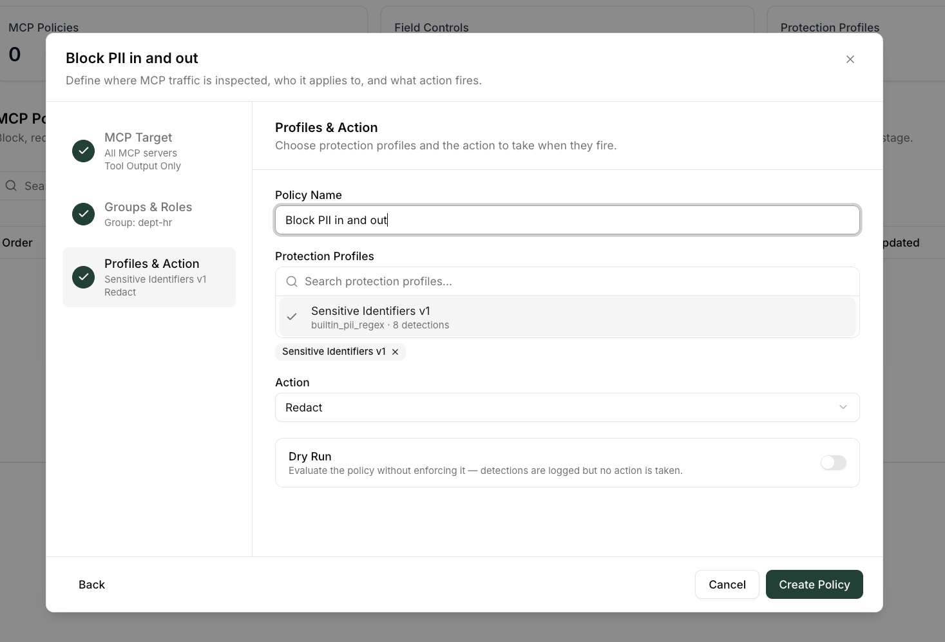Image resolution: width=945 pixels, height=642 pixels.
Task: Click the Back button
Action: pos(91,585)
